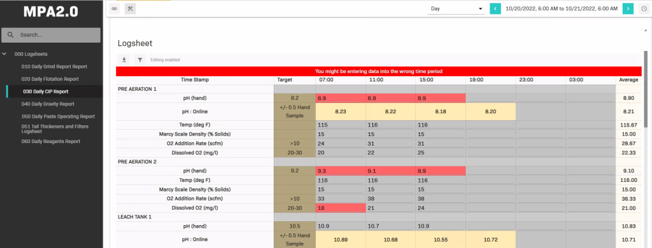Select the 23:00 column header
This screenshot has width=652, height=248.
pos(540,79)
